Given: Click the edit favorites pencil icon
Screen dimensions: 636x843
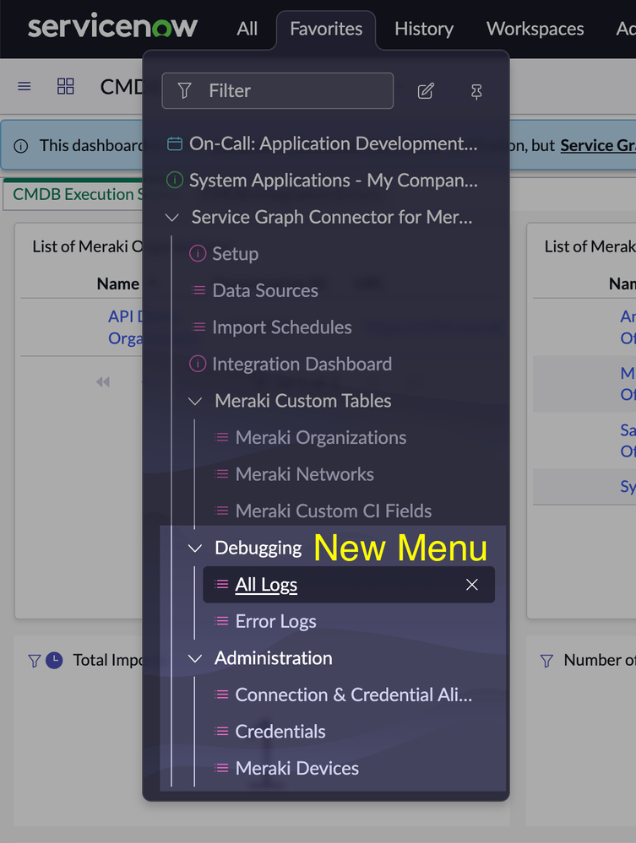Looking at the screenshot, I should (x=426, y=91).
